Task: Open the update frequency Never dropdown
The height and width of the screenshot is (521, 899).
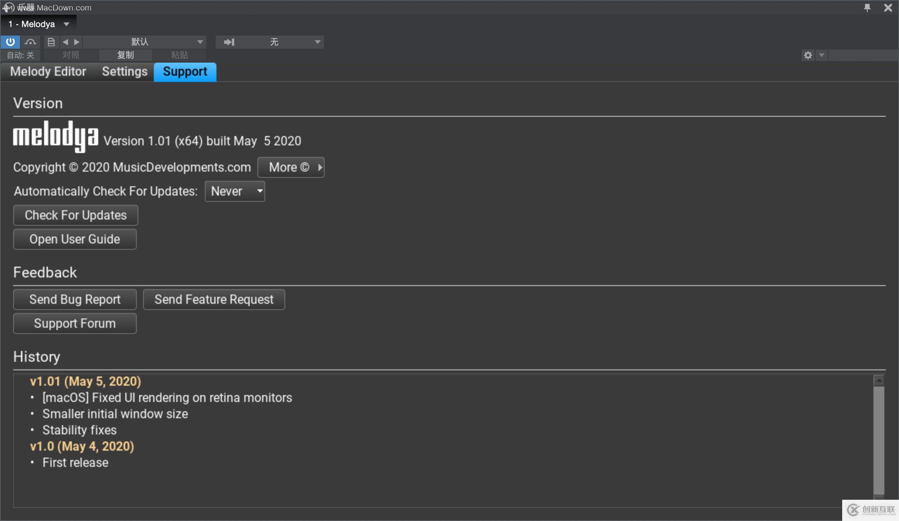Action: click(x=235, y=191)
